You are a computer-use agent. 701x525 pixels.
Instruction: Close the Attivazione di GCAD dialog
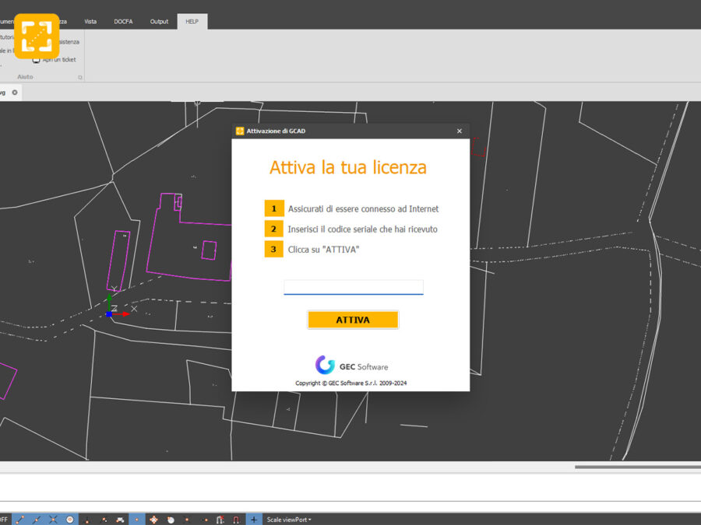coord(459,131)
